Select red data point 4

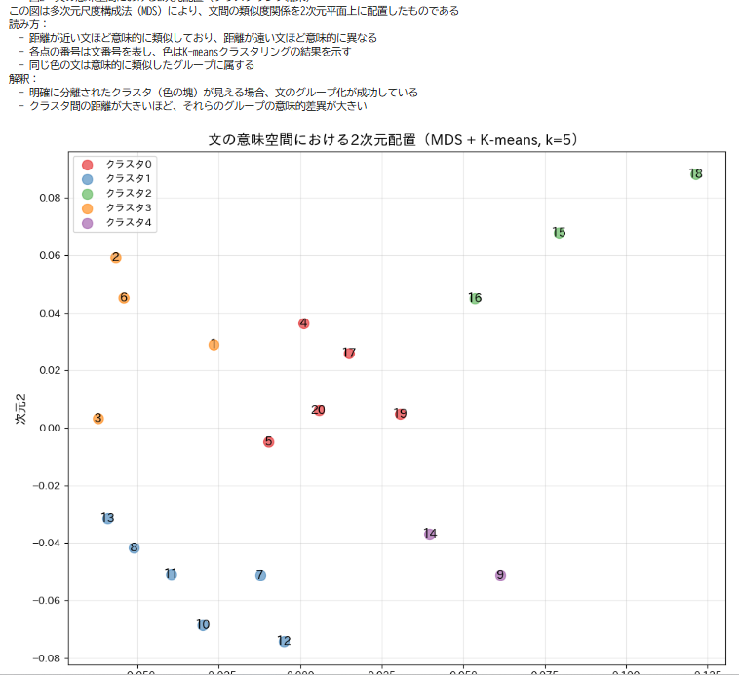point(304,323)
